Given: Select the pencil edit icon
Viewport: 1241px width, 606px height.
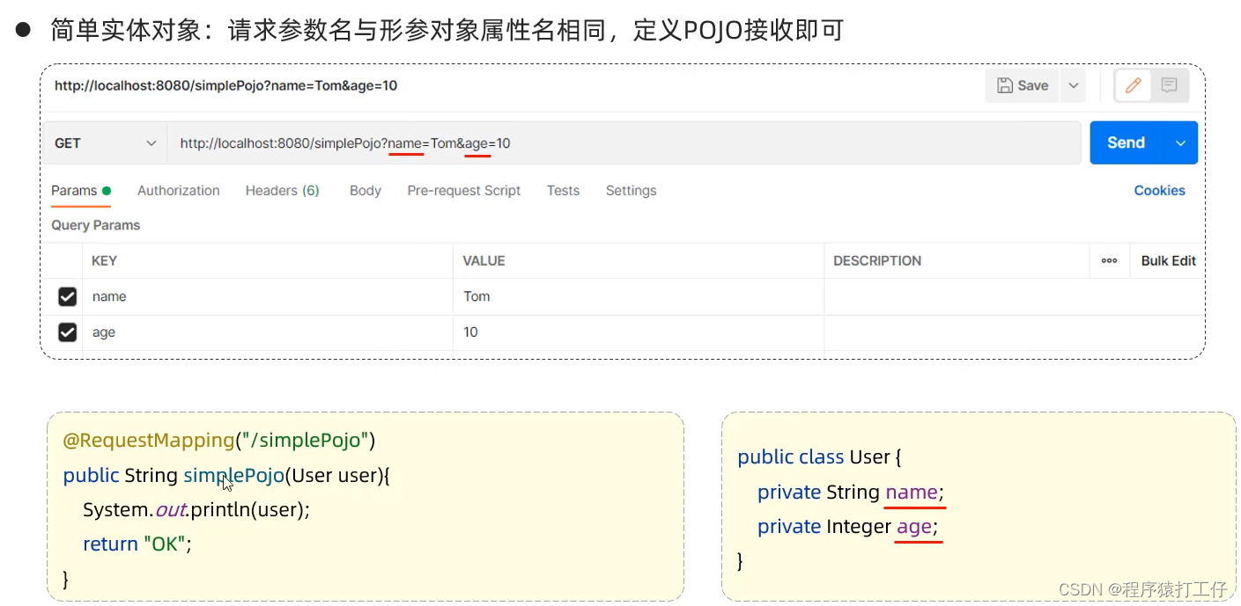Looking at the screenshot, I should (x=1134, y=85).
